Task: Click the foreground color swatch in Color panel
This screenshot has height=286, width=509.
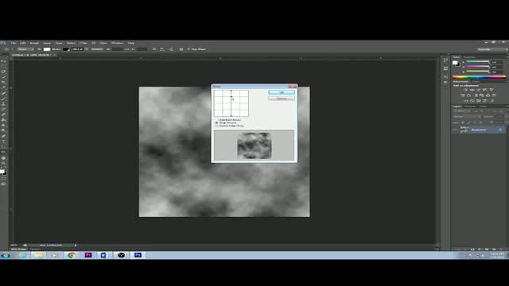Action: [x=455, y=63]
